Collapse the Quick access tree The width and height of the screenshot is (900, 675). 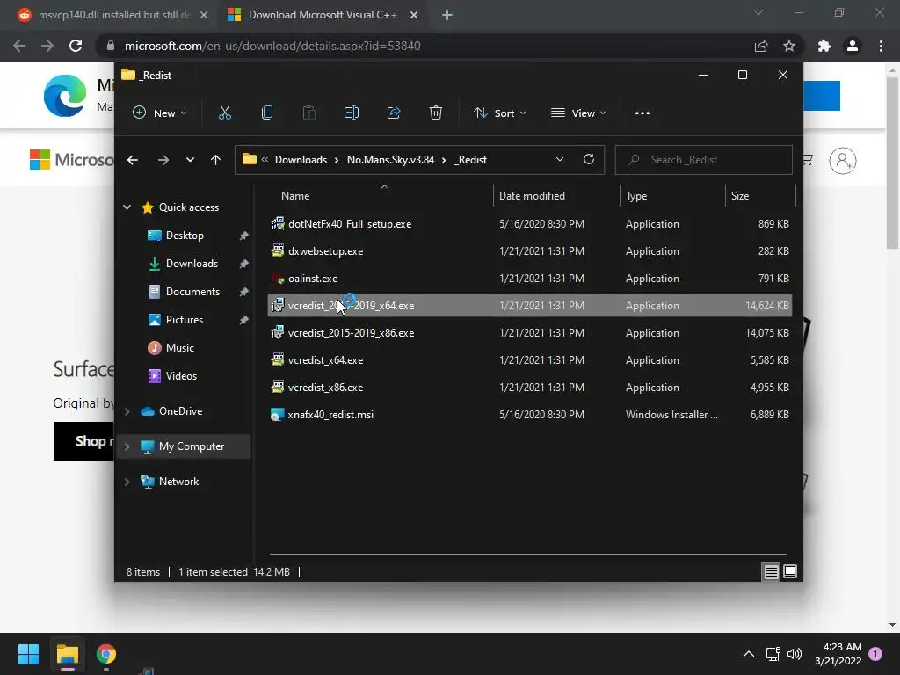(x=127, y=207)
